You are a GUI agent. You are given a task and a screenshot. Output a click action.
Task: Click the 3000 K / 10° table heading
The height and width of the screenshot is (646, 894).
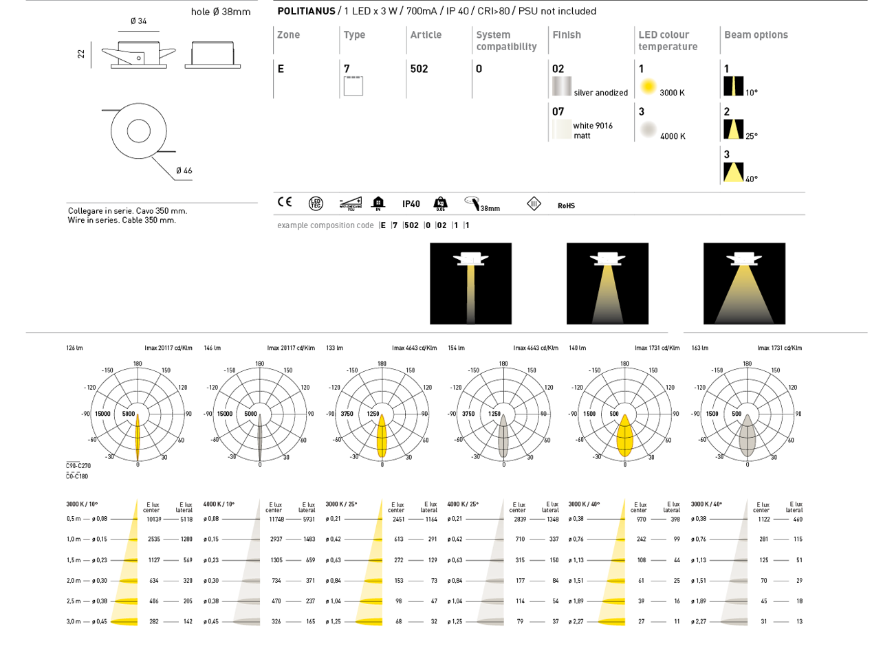tap(82, 504)
